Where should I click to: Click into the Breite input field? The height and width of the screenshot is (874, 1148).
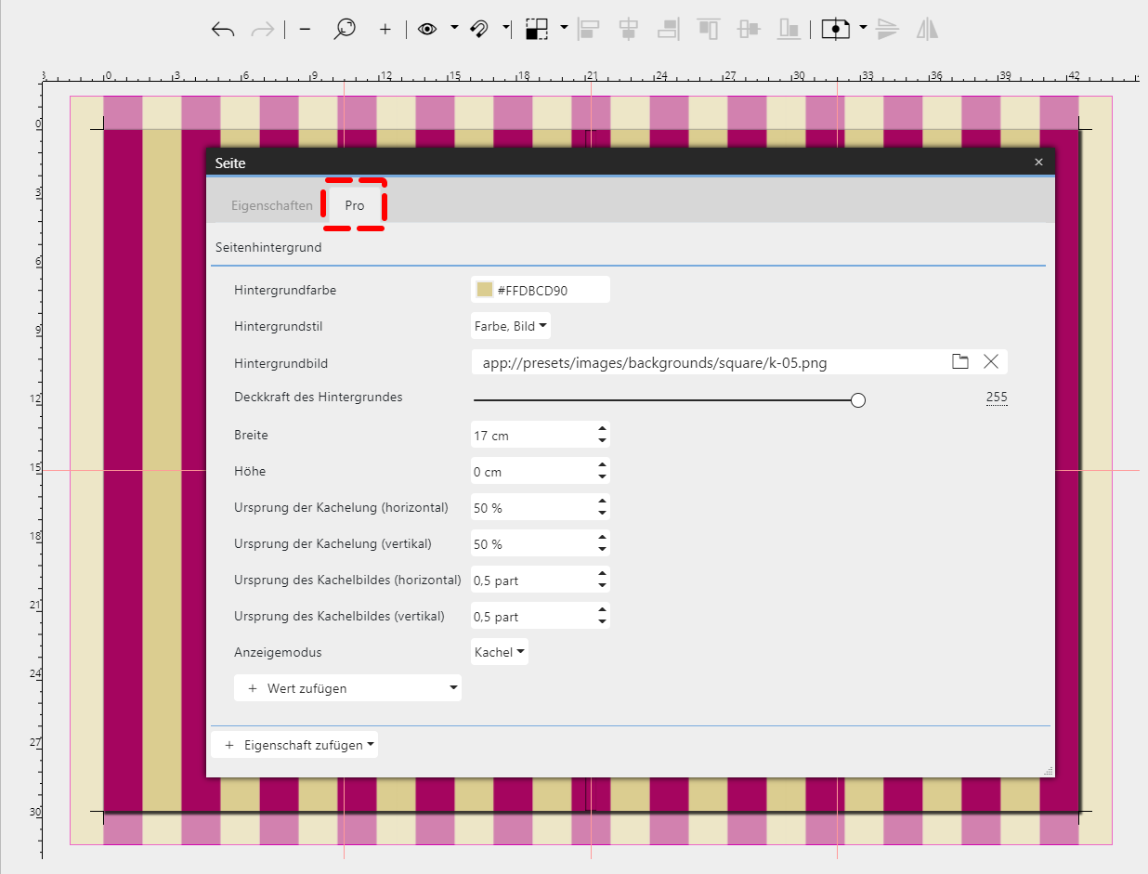(x=529, y=436)
